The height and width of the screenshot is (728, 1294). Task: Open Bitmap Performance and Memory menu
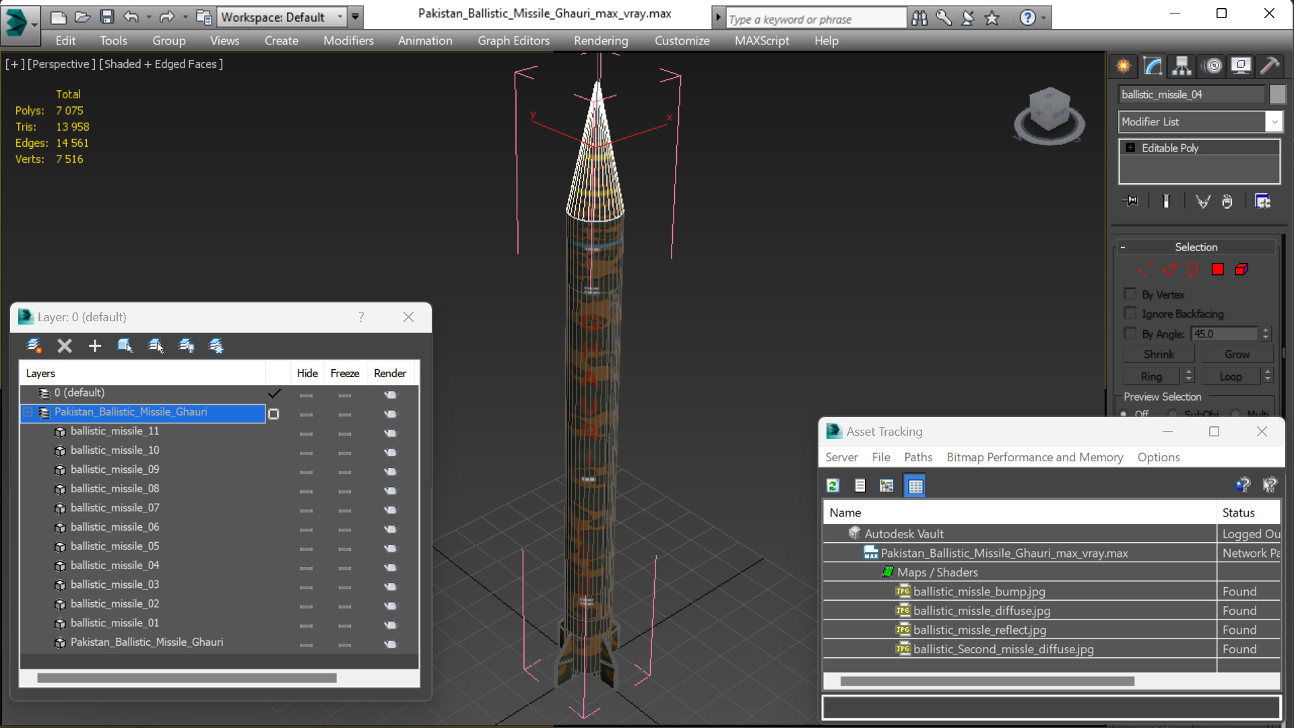tap(1035, 457)
